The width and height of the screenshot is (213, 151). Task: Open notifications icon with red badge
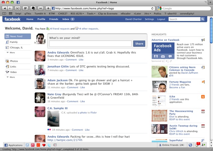click(x=197, y=145)
